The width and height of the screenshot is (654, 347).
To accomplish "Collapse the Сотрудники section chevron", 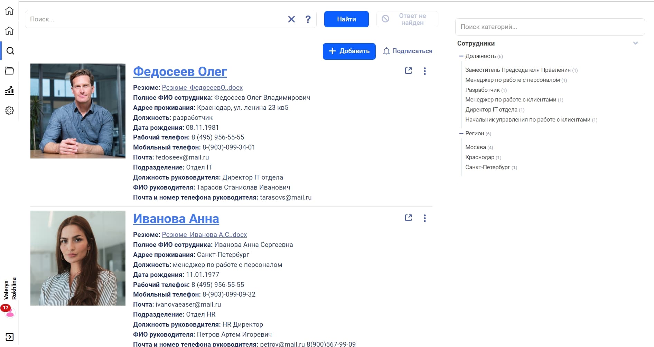I will coord(635,43).
